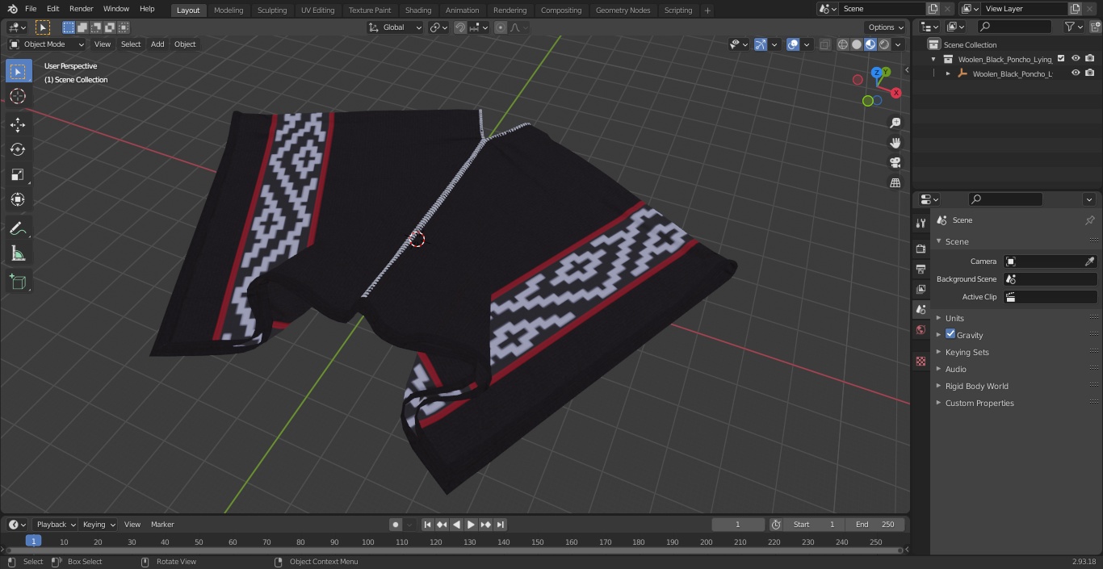The height and width of the screenshot is (569, 1103).
Task: Toggle the Gravity checkbox
Action: [950, 334]
